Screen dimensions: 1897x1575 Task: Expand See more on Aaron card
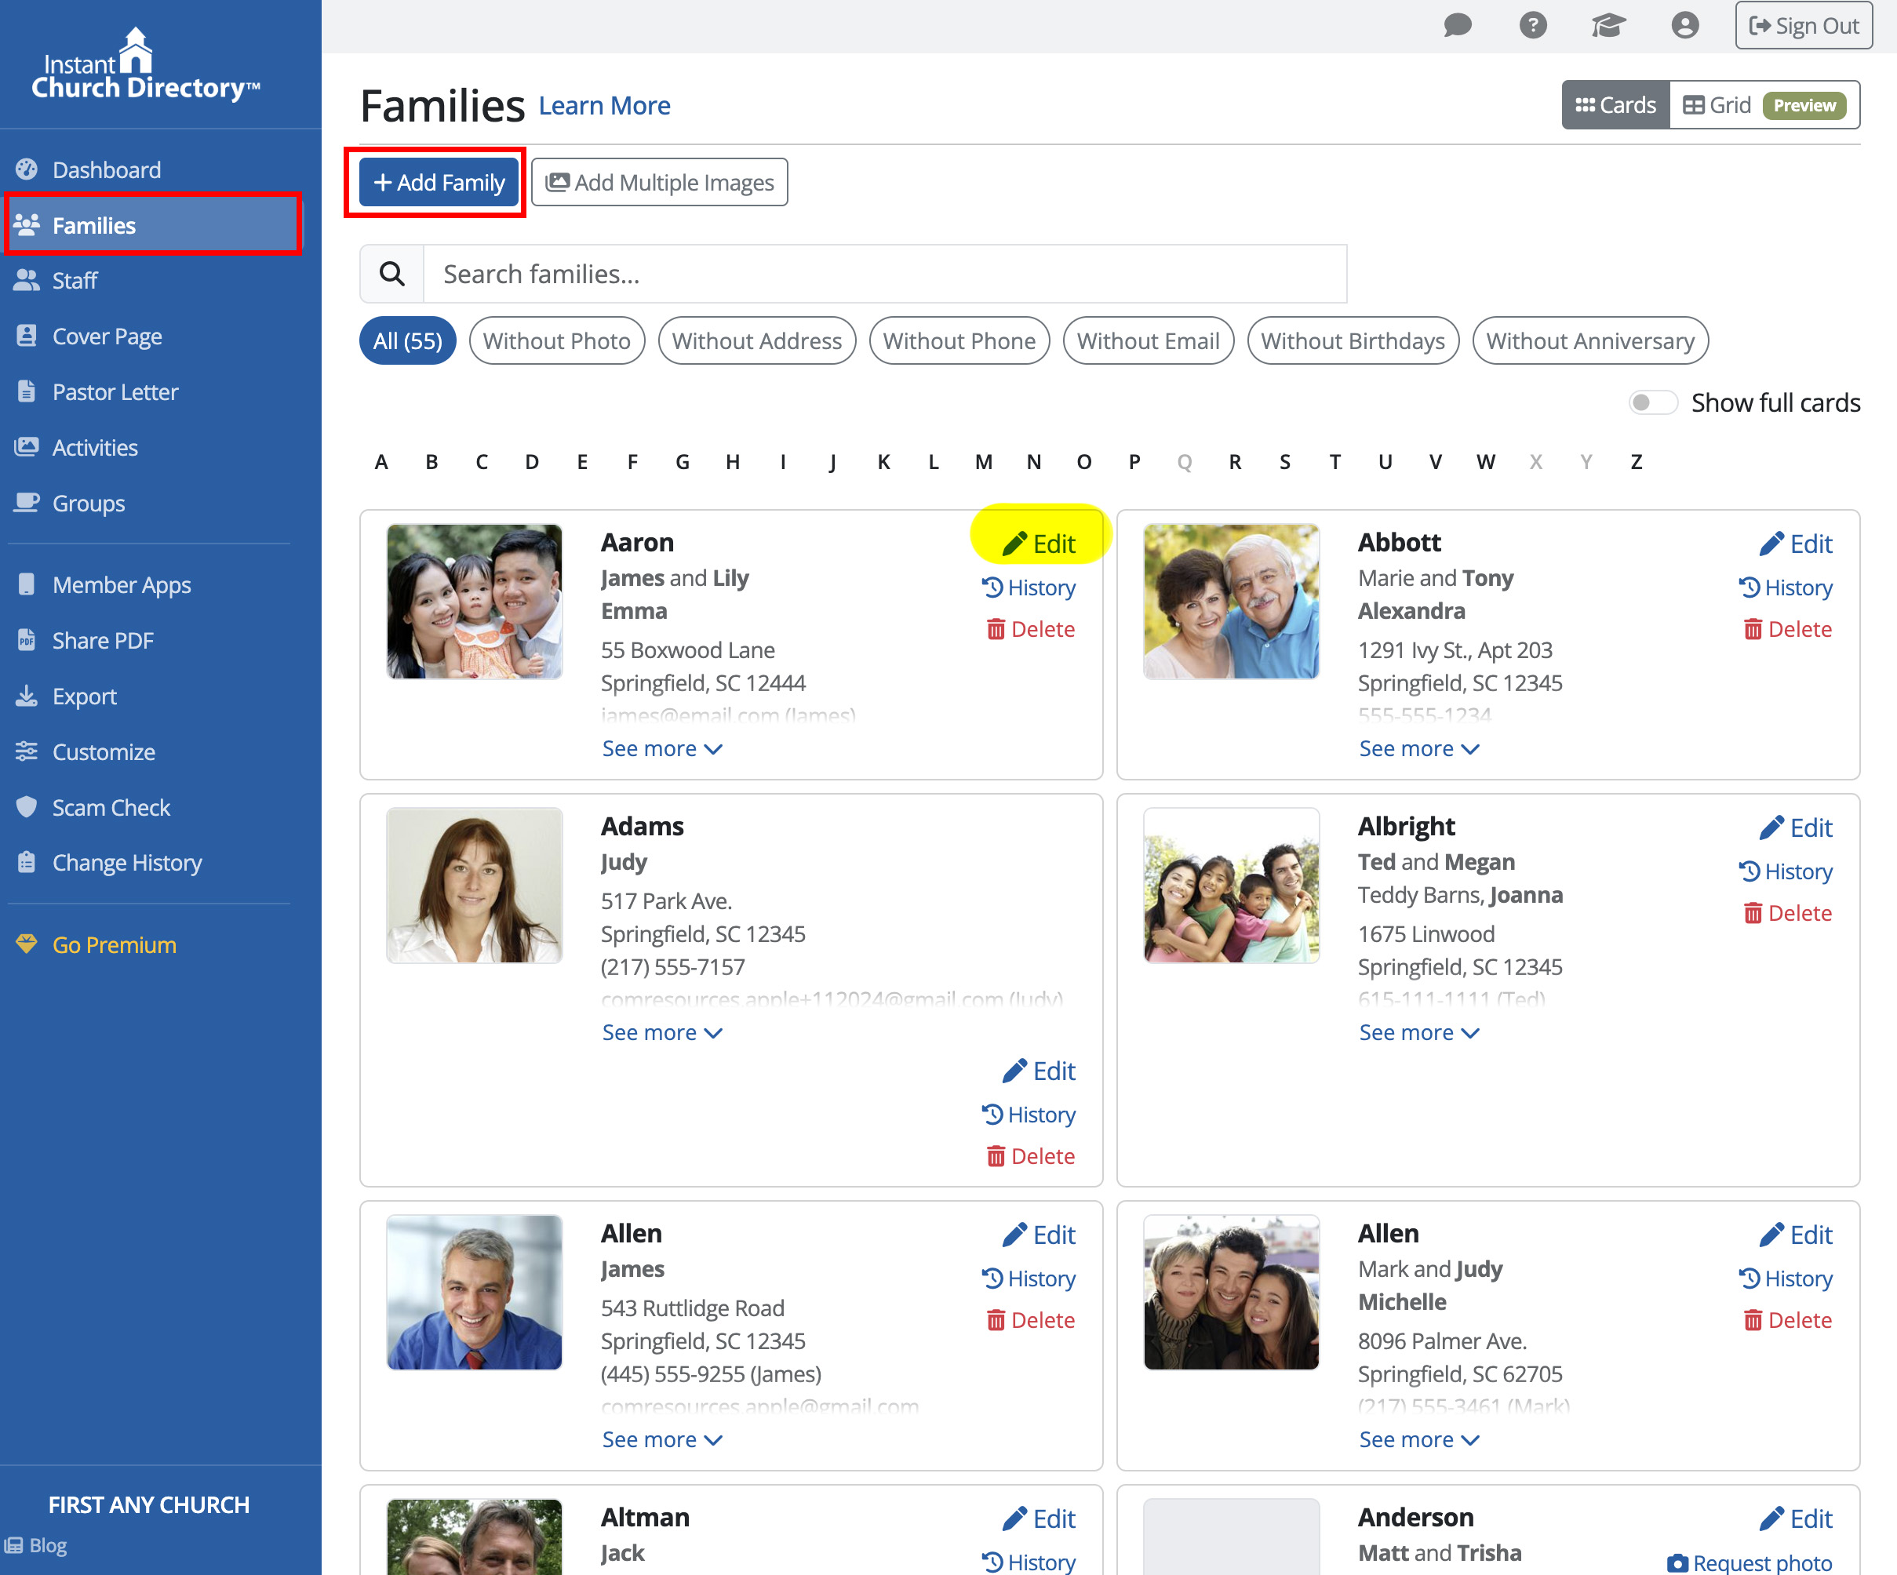coord(662,748)
